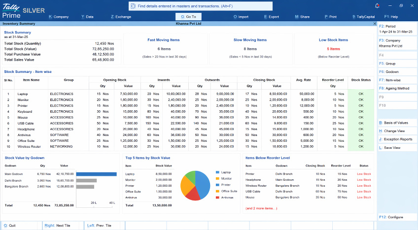Viewport: 418px width, 230px height.
Task: Click the Total Stock (Value) 72,85,250.00 figure
Action: [x=103, y=49]
